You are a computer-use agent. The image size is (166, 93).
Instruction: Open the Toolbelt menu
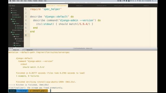click(x=35, y=1)
